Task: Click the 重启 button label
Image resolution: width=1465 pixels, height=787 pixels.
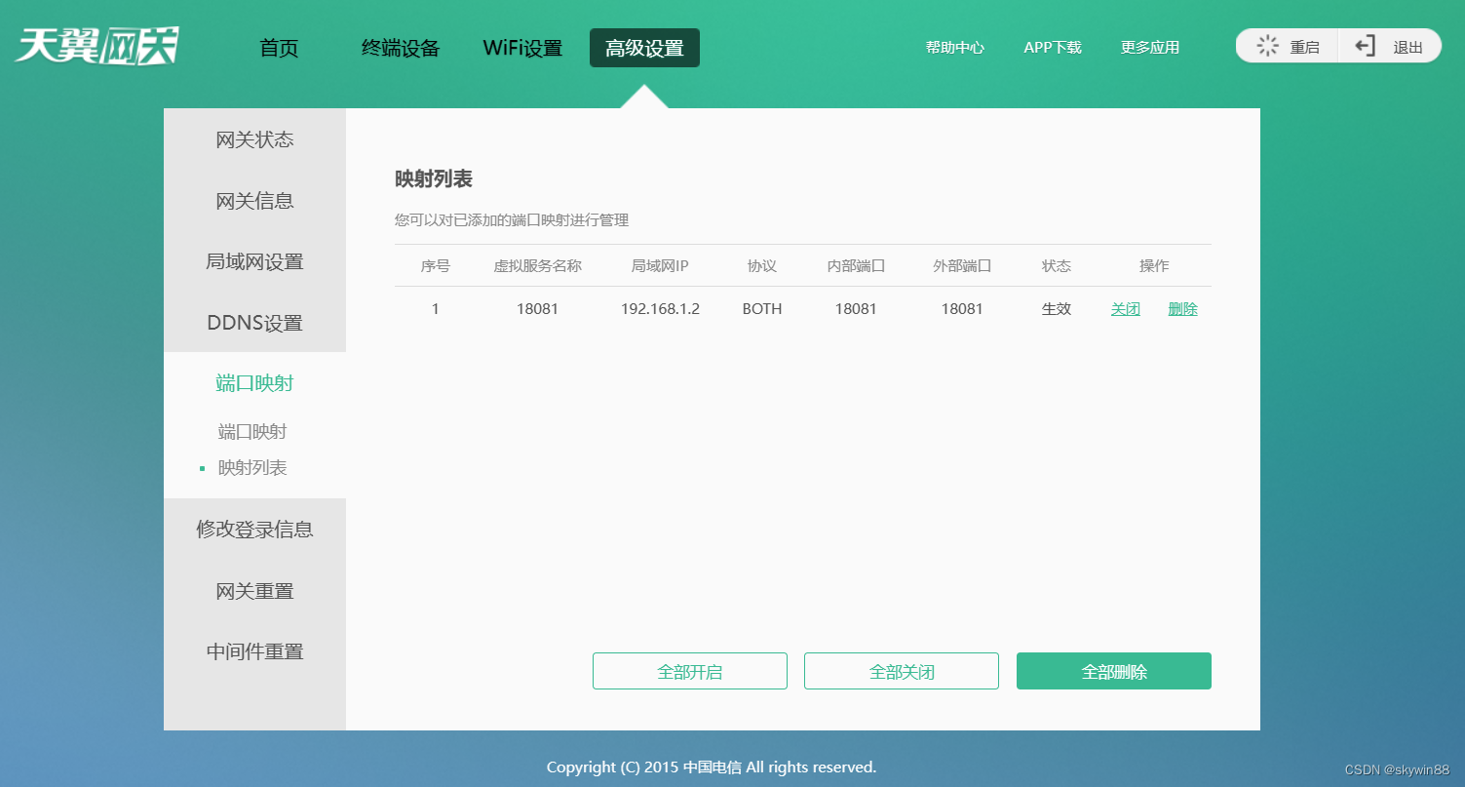Action: [x=1305, y=47]
